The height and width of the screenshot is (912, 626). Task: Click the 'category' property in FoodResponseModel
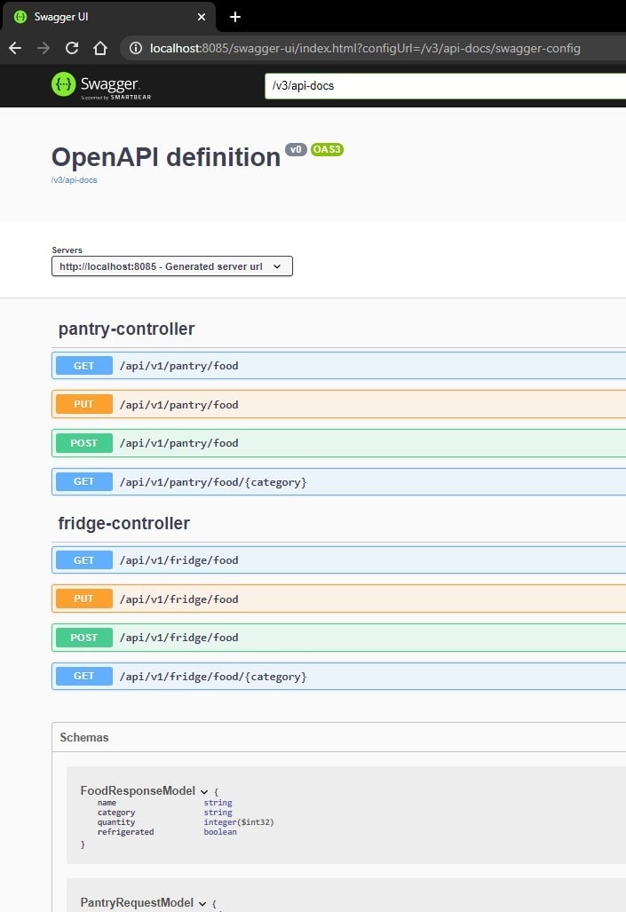(116, 813)
